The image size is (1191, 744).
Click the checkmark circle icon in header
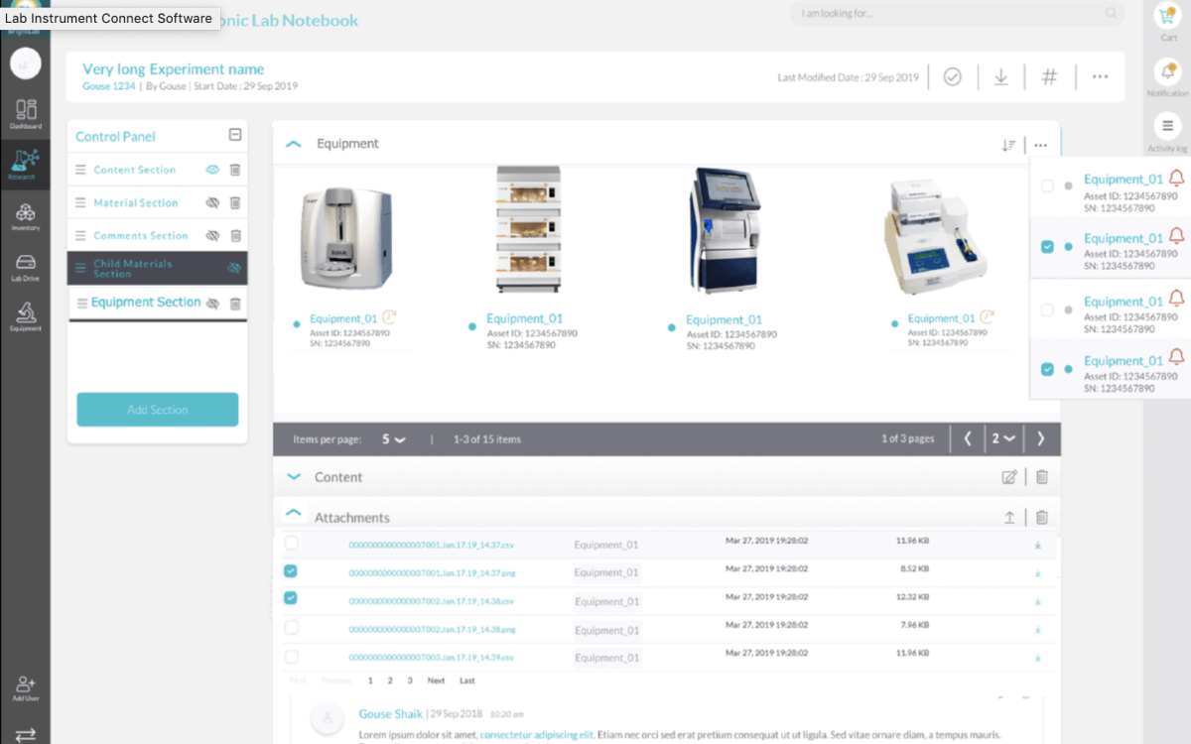[953, 77]
